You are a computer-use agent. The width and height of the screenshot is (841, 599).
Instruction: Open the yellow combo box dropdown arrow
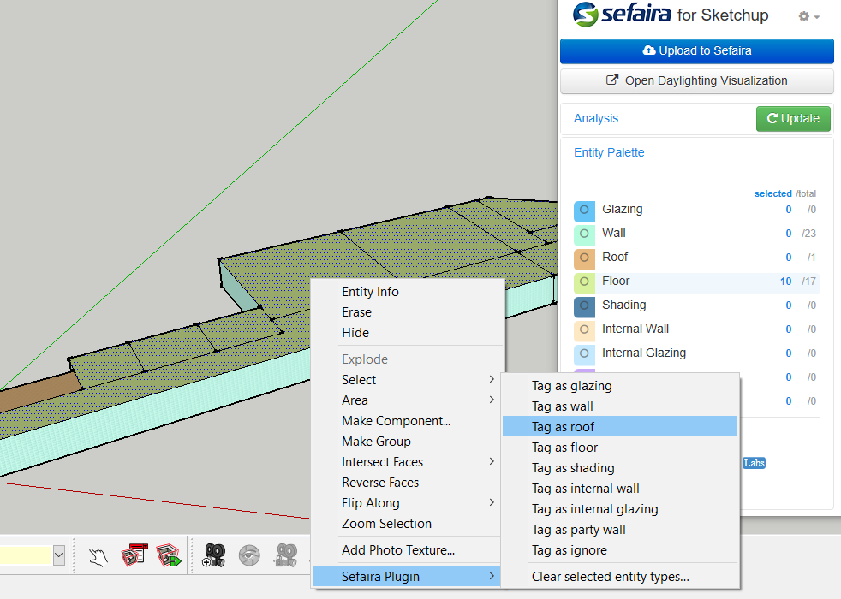tap(59, 555)
